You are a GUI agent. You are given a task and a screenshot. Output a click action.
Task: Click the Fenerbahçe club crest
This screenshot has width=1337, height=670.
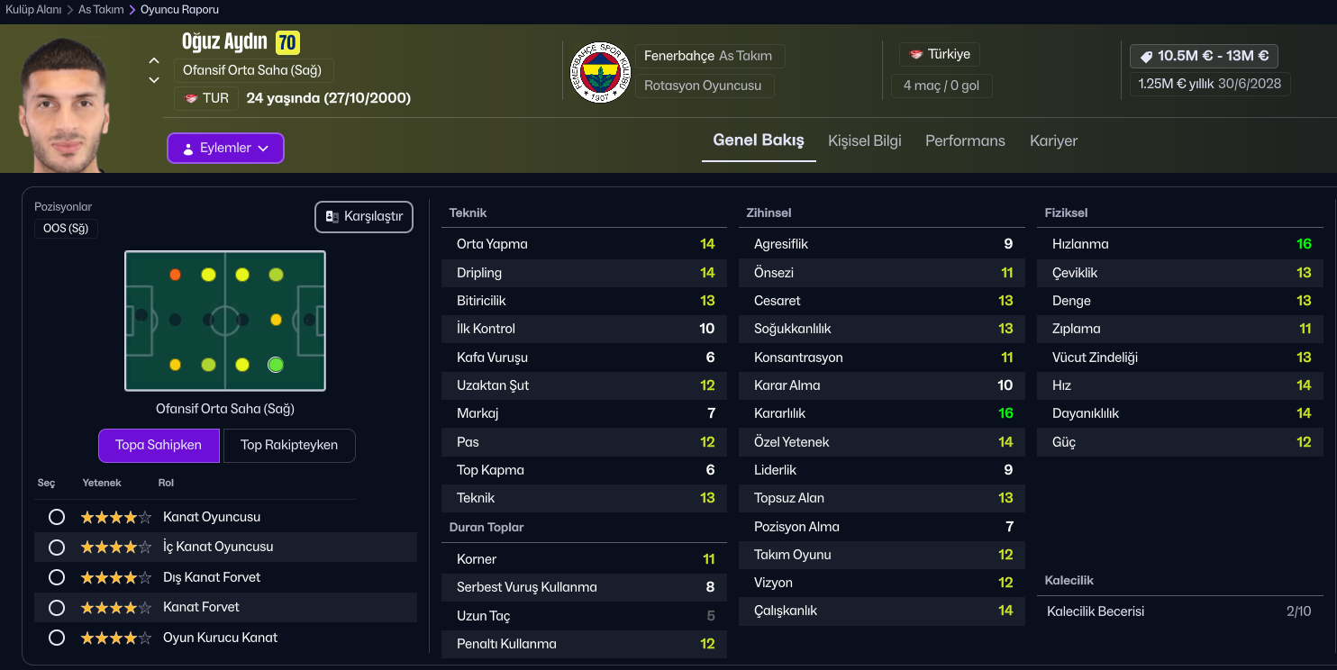click(601, 72)
